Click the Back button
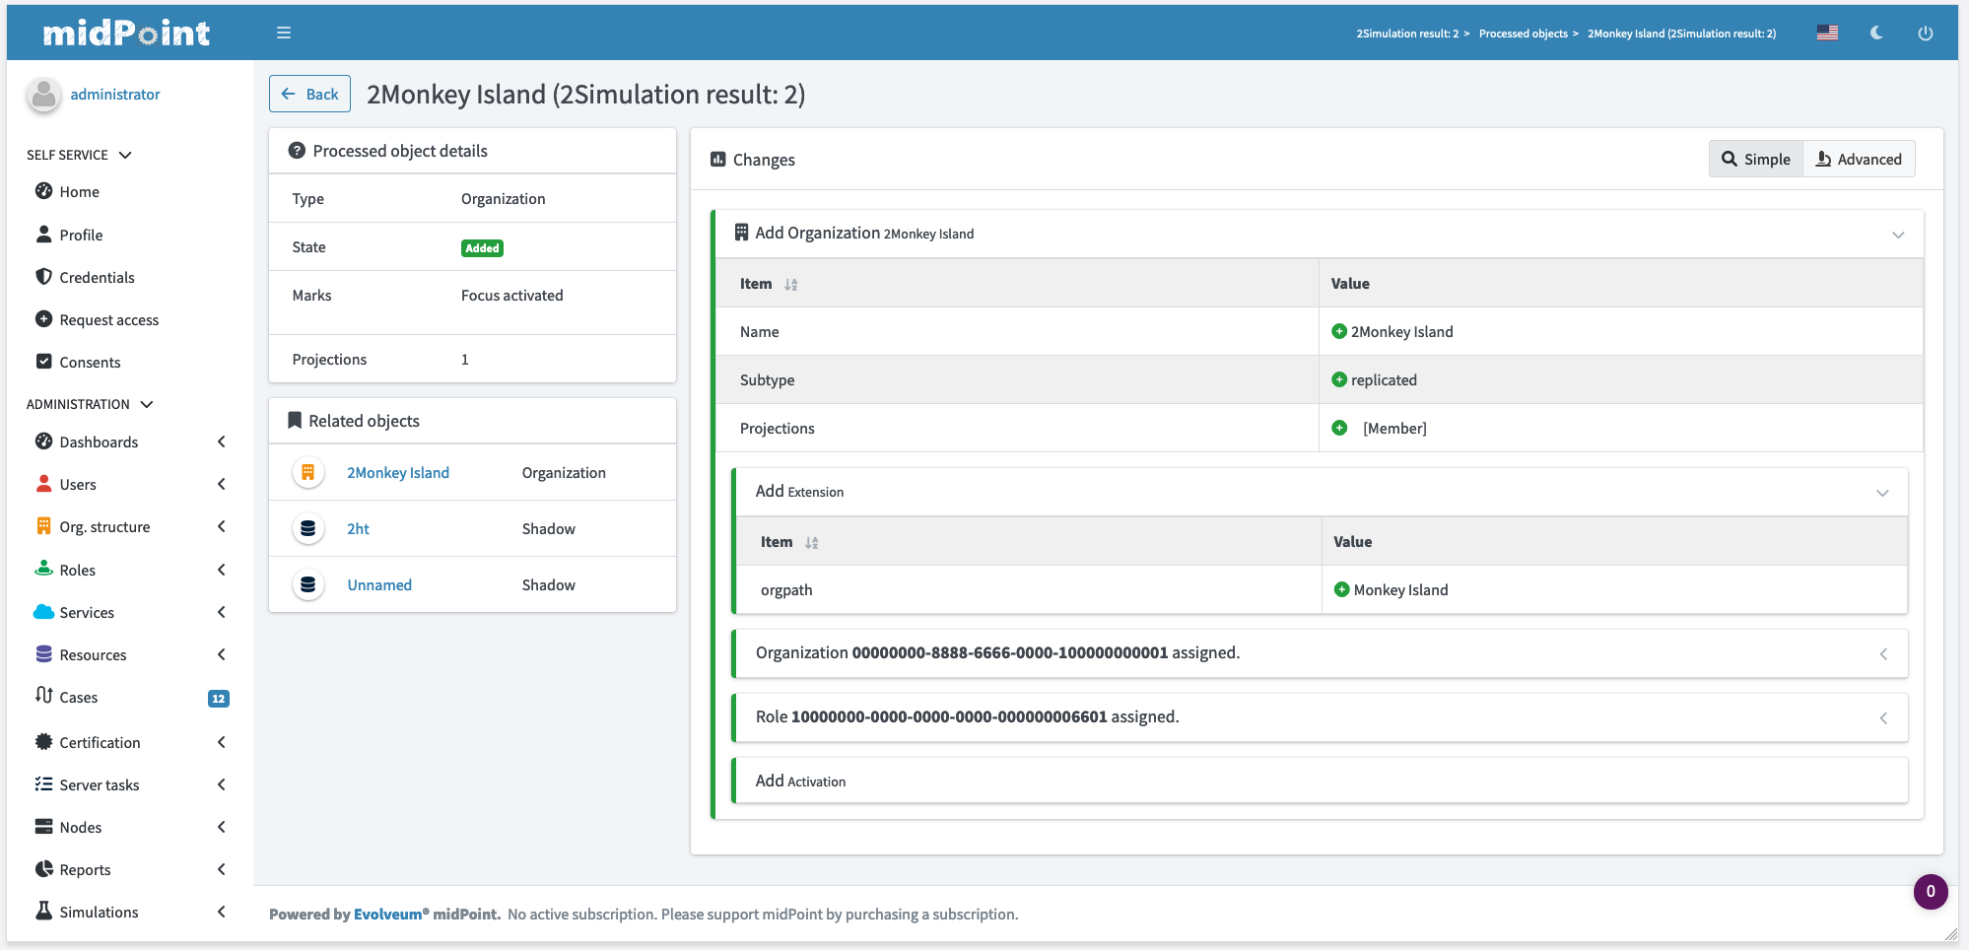Viewport: 1969px width, 950px height. point(309,94)
